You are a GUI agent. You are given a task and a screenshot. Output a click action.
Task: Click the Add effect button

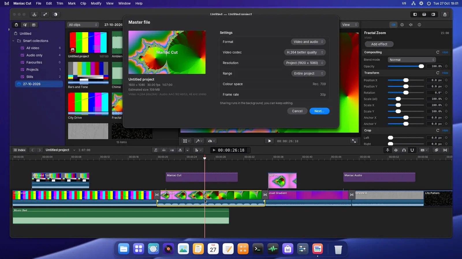[379, 44]
